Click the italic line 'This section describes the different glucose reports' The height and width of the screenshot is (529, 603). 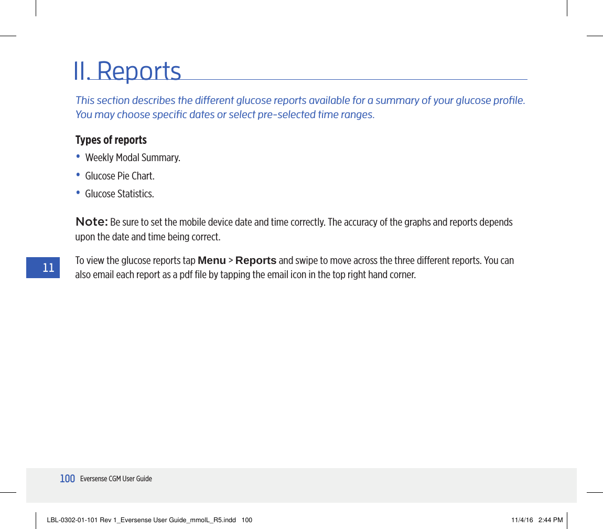(x=300, y=100)
